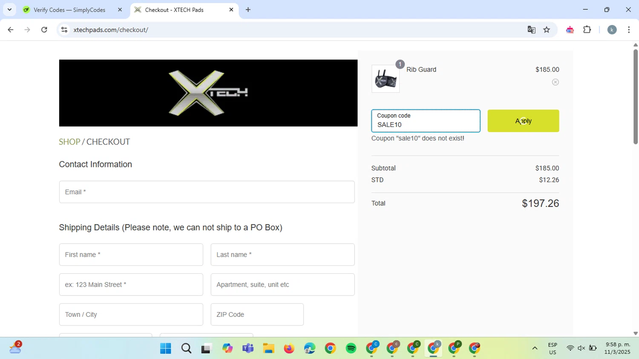The height and width of the screenshot is (359, 639).
Task: Click the pink extension icon in toolbar
Action: 570,30
